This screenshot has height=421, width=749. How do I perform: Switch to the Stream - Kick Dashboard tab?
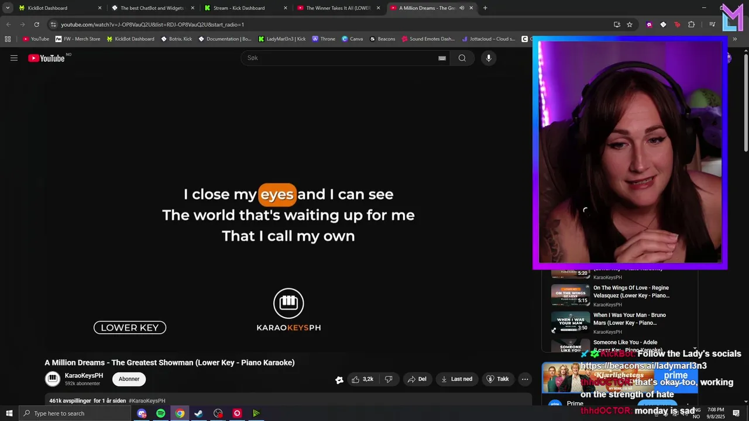point(245,8)
